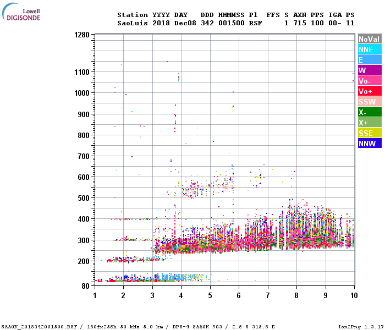Select the SSE yellow legend swatch
This screenshot has height=330, width=385.
tap(370, 133)
